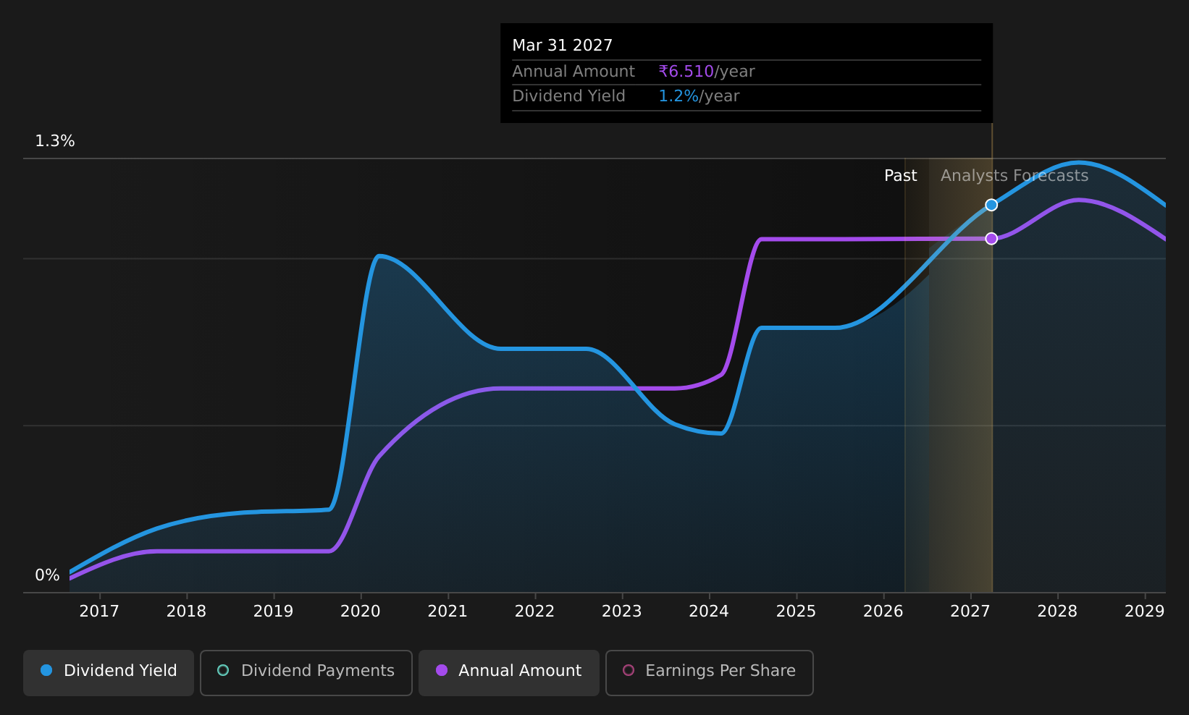This screenshot has width=1189, height=715.
Task: Click the 2024 x-axis label
Action: click(x=709, y=612)
